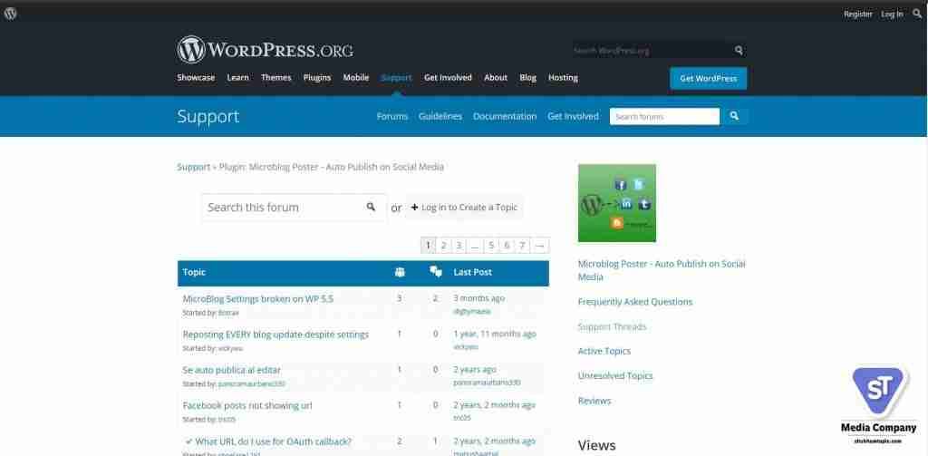Open Guidelines in Support bar

pos(440,116)
